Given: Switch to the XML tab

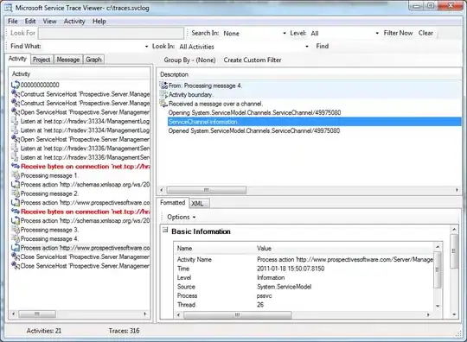Looking at the screenshot, I should pos(198,204).
